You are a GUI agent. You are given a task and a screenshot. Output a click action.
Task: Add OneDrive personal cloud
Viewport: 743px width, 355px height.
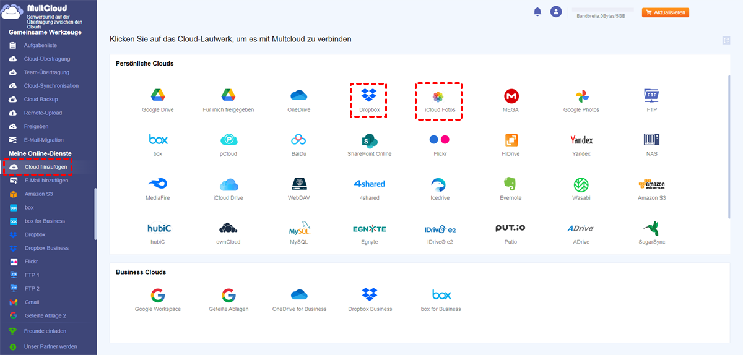(x=299, y=101)
